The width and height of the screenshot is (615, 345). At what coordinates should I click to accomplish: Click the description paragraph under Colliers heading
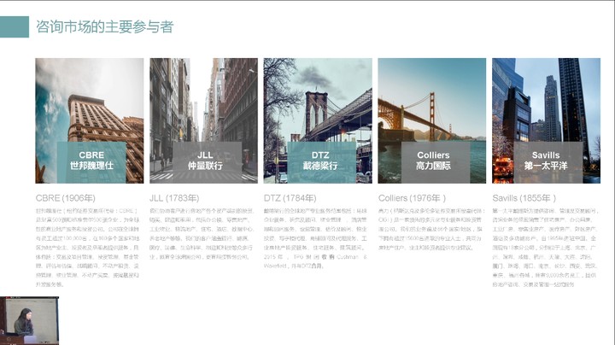click(x=432, y=230)
